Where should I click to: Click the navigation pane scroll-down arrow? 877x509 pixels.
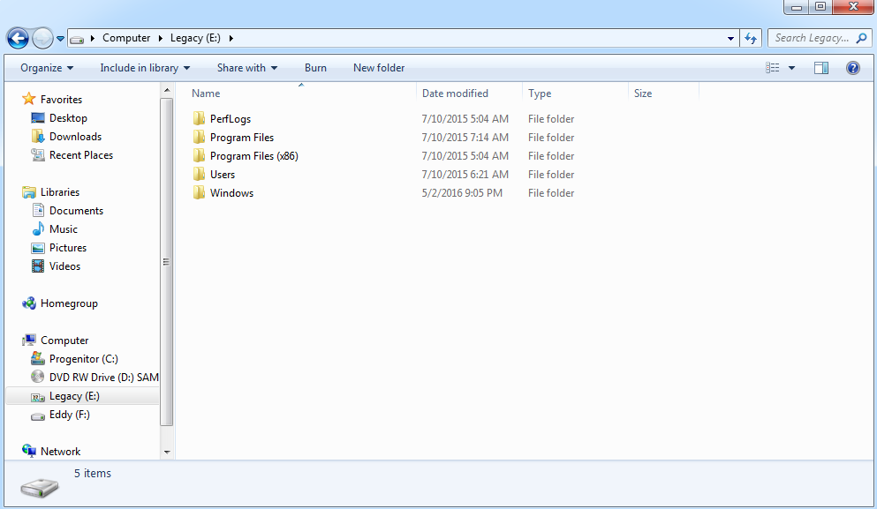[x=167, y=452]
